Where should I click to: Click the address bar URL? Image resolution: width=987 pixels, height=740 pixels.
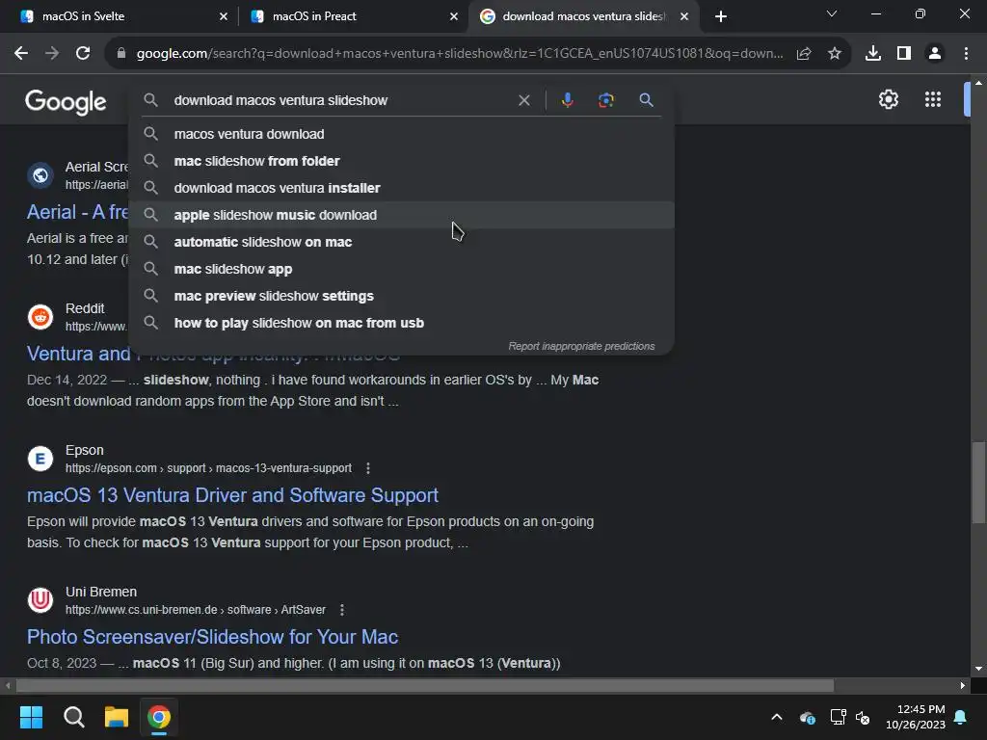pyautogui.click(x=460, y=54)
